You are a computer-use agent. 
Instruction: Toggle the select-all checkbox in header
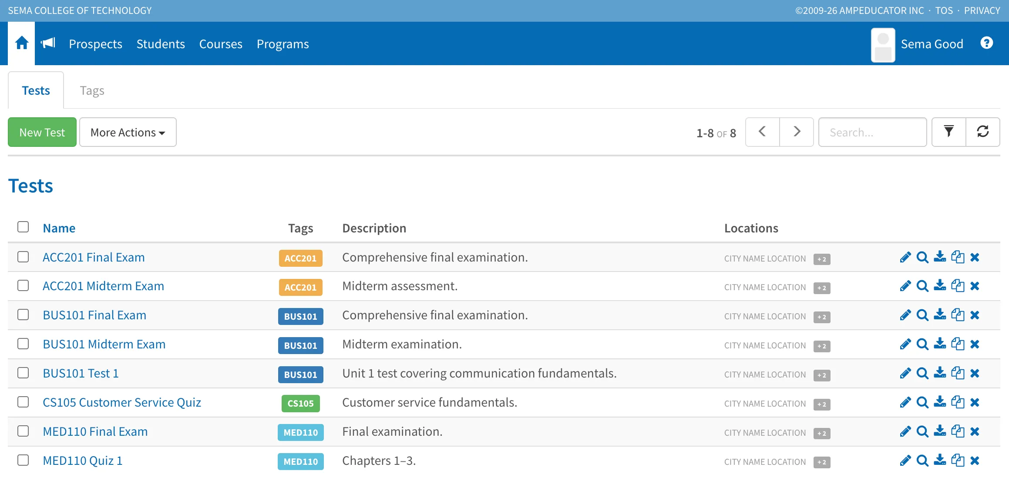pyautogui.click(x=23, y=227)
